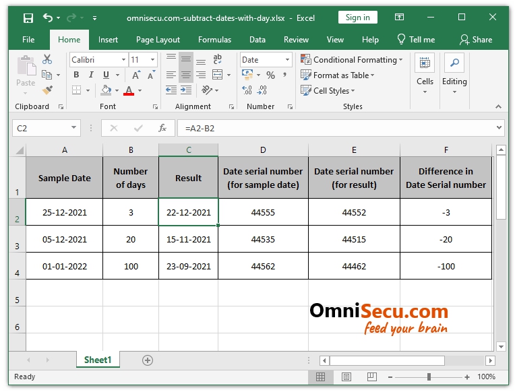
Task: Click the Wrap Text icon
Action: coord(218,59)
